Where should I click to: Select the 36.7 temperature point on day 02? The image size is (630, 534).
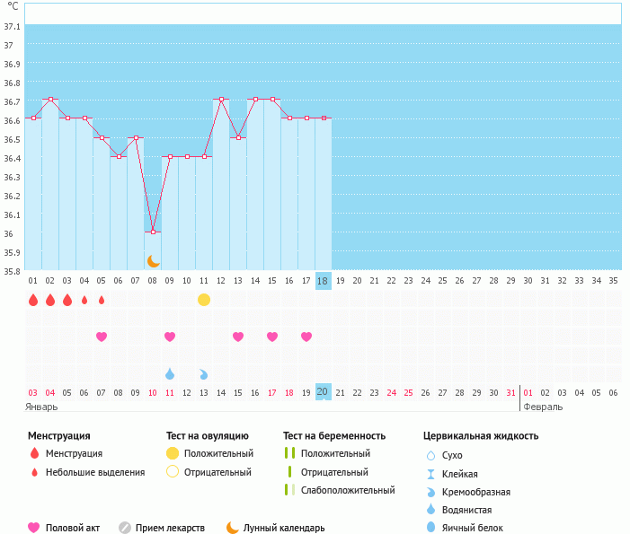coord(50,99)
